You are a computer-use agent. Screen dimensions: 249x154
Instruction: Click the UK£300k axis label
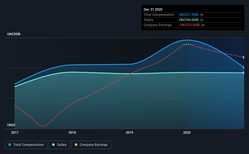click(14, 34)
